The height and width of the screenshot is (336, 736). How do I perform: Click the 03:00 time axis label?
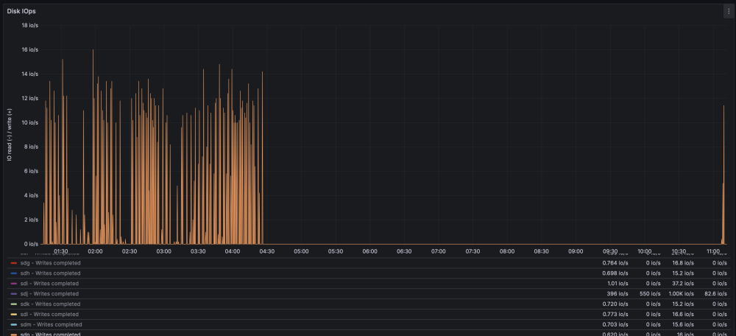tap(164, 251)
